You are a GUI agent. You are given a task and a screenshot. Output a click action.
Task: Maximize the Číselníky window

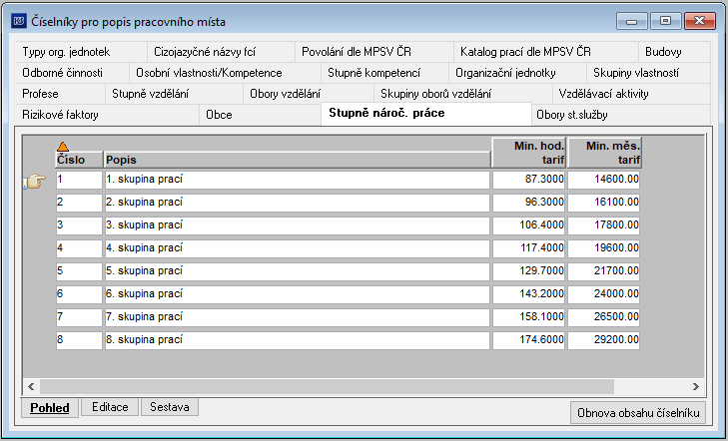pos(665,21)
